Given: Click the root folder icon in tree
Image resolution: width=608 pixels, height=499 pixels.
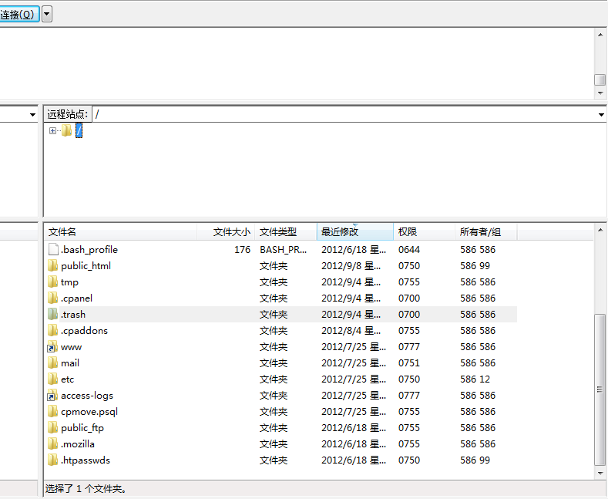Looking at the screenshot, I should 67,130.
